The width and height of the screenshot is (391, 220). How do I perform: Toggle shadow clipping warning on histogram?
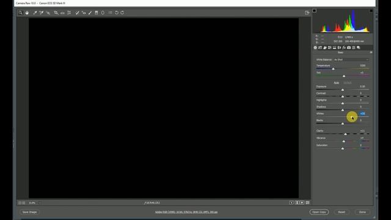[314, 11]
